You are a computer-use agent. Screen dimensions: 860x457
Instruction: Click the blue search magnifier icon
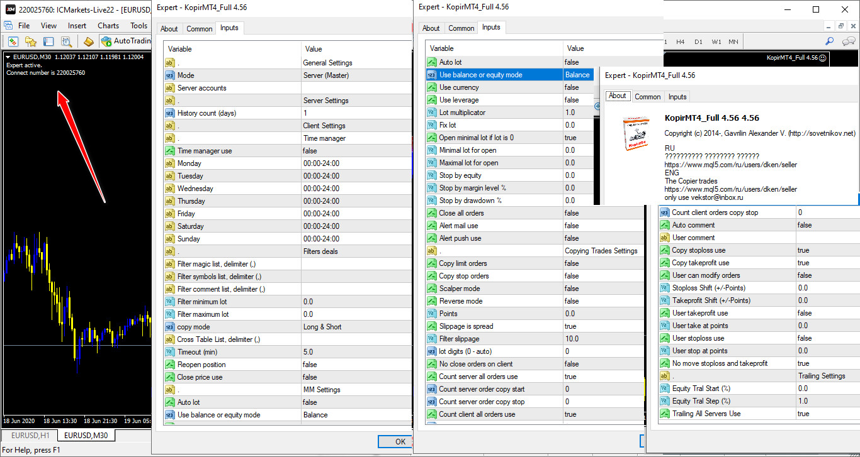click(x=831, y=41)
